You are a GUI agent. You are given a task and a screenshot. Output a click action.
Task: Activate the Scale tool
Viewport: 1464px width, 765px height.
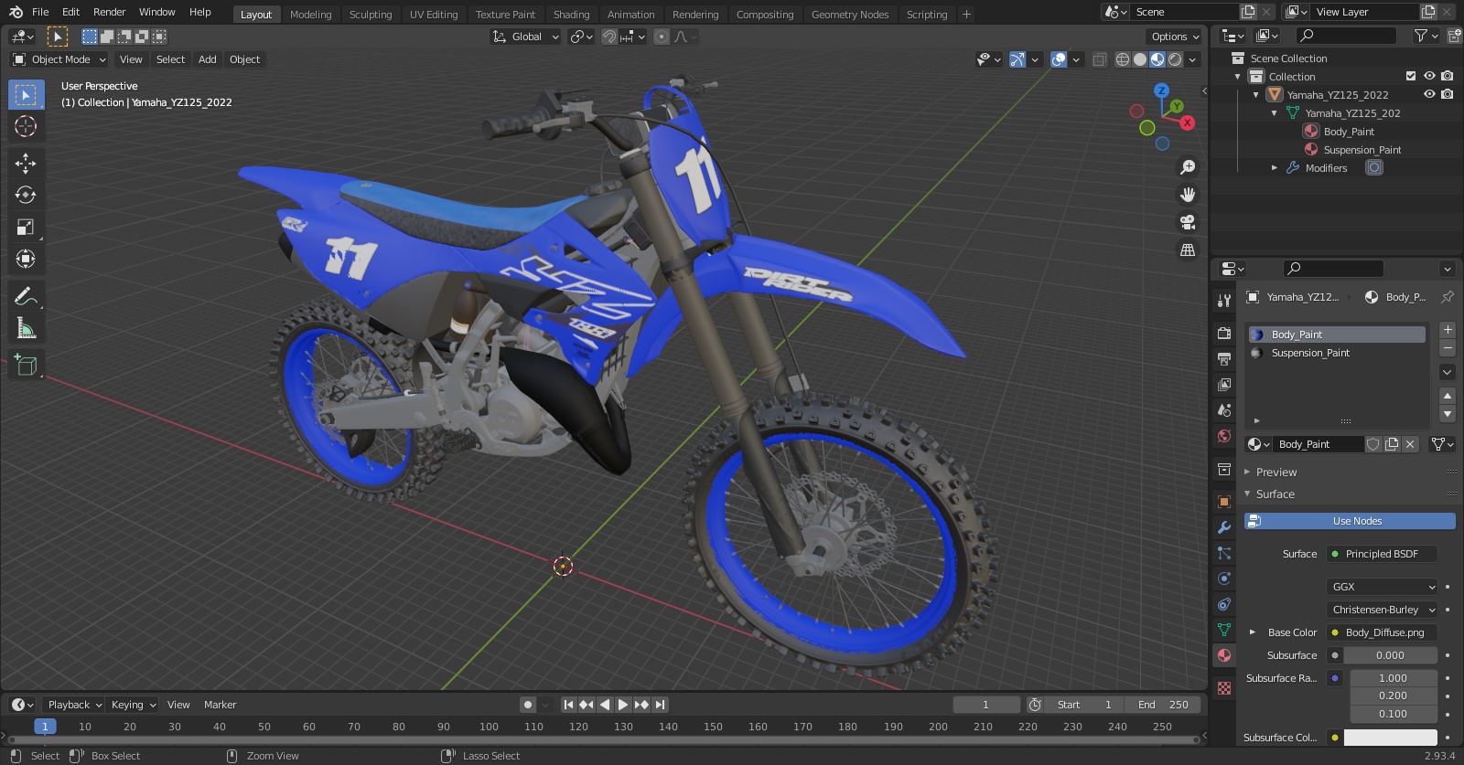coord(26,227)
